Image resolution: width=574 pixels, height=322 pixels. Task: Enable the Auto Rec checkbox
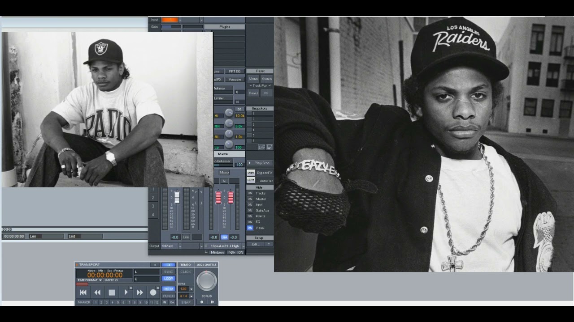pos(257,181)
